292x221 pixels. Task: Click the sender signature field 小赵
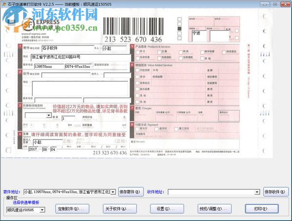click(48, 142)
